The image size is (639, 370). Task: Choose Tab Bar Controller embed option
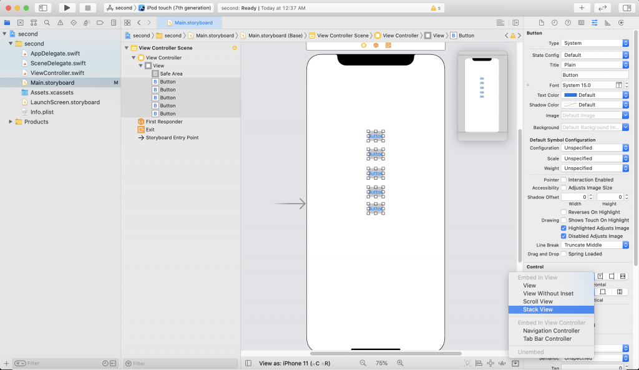pos(551,339)
